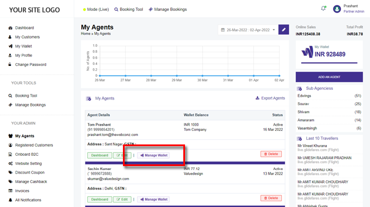Screen dimensions: 370x207
Task: Select Booking Tool in top navigation
Action: click(x=129, y=10)
